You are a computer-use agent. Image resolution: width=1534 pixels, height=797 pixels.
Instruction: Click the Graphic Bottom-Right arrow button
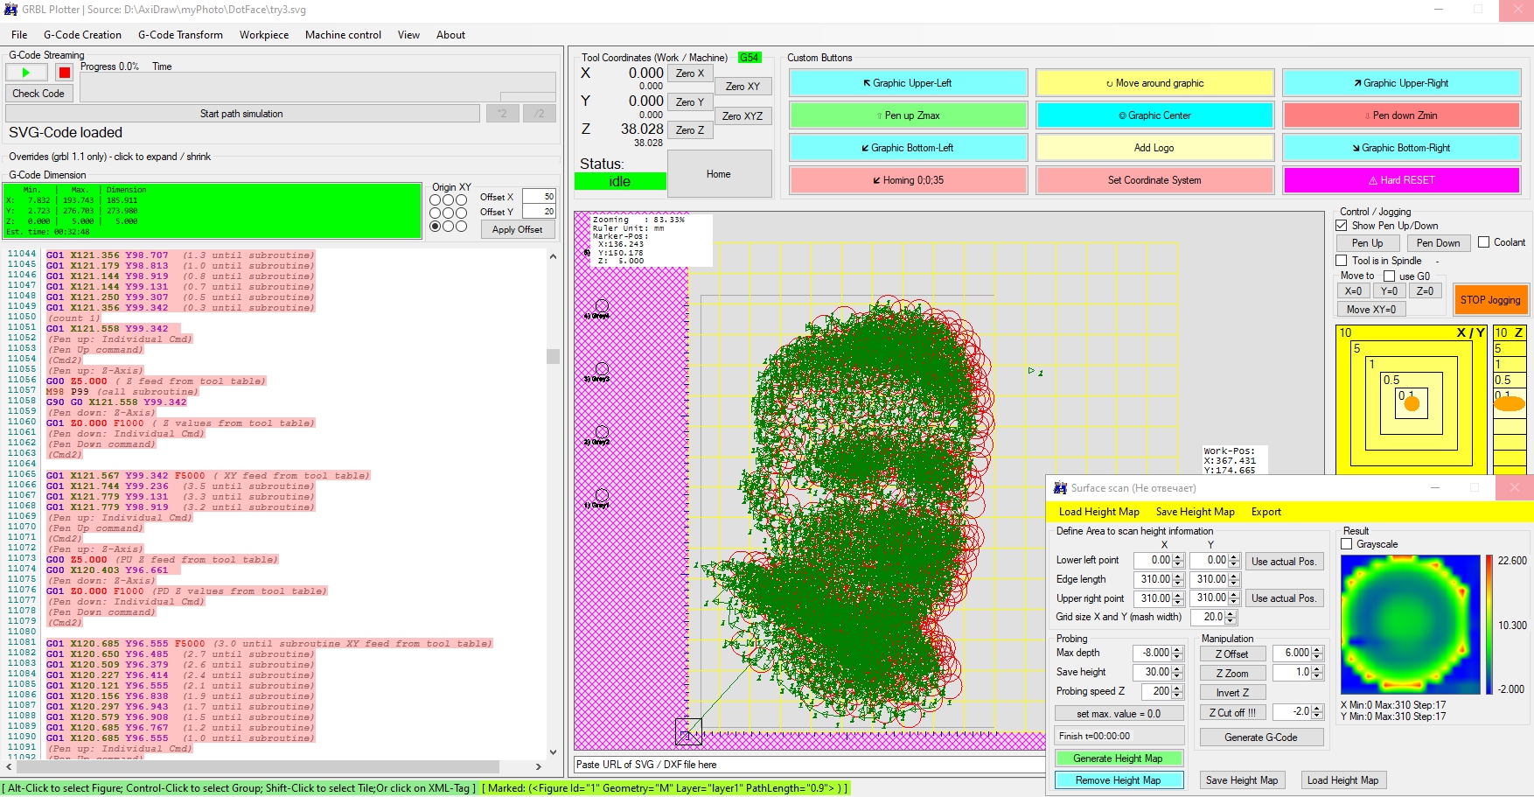(x=1401, y=148)
